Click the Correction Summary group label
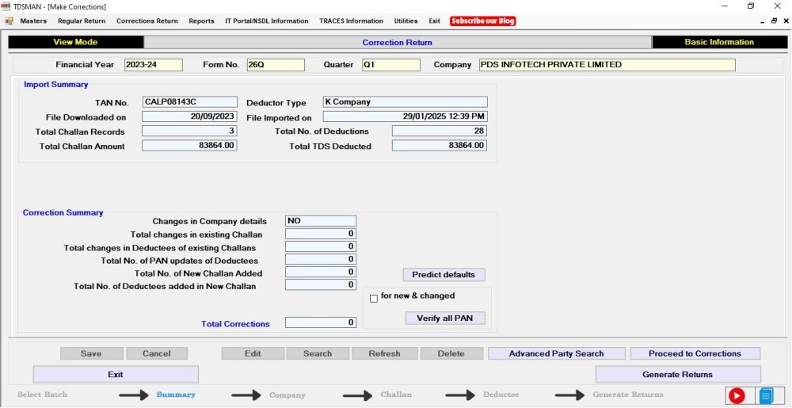Viewport: 792px width, 408px height. [x=63, y=212]
